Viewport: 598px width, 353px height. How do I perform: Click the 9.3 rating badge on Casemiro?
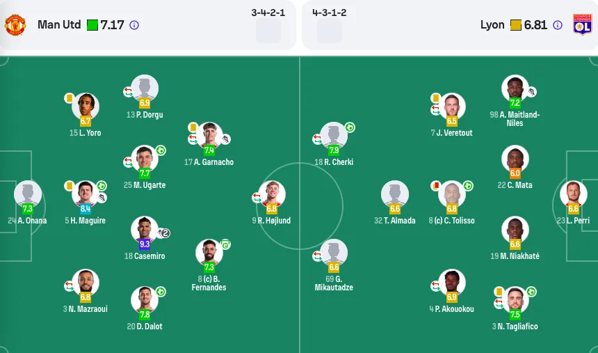pos(145,244)
